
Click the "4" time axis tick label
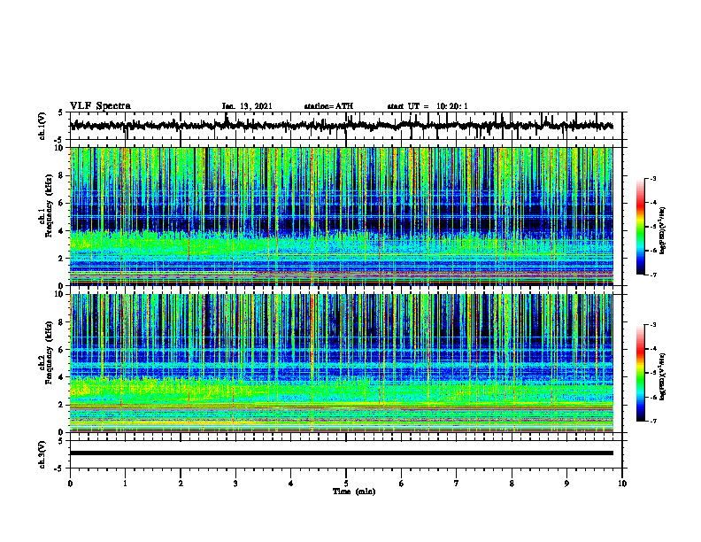(x=291, y=484)
